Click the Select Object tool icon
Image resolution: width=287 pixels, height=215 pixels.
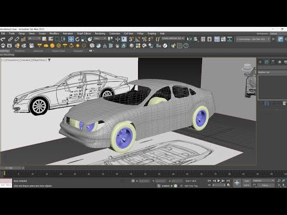point(44,39)
